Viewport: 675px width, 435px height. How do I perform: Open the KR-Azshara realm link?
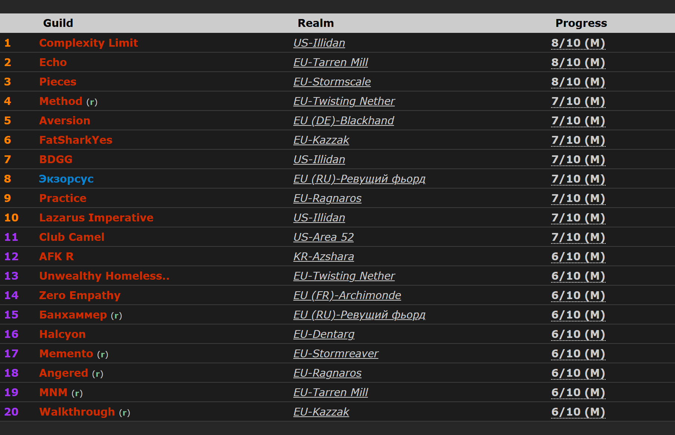point(324,257)
